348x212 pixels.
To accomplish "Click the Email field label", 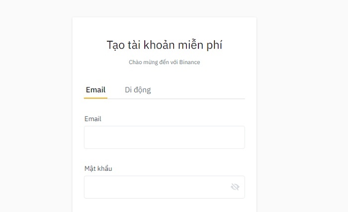I will [x=93, y=119].
